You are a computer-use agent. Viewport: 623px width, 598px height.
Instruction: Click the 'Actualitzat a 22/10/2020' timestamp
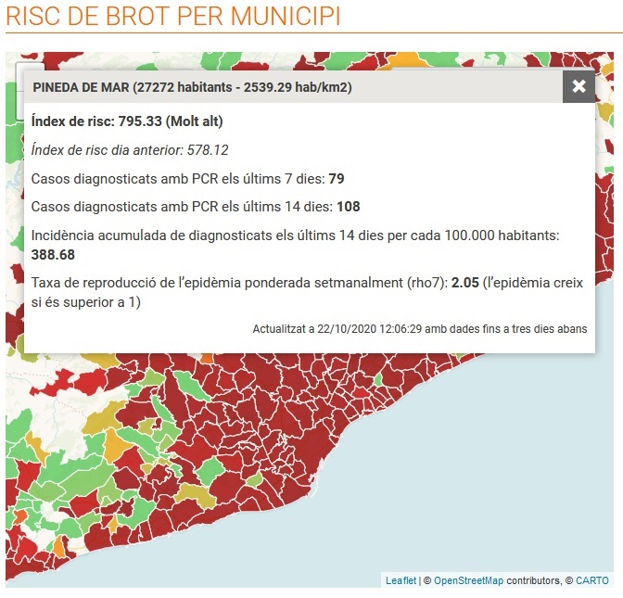tap(420, 329)
